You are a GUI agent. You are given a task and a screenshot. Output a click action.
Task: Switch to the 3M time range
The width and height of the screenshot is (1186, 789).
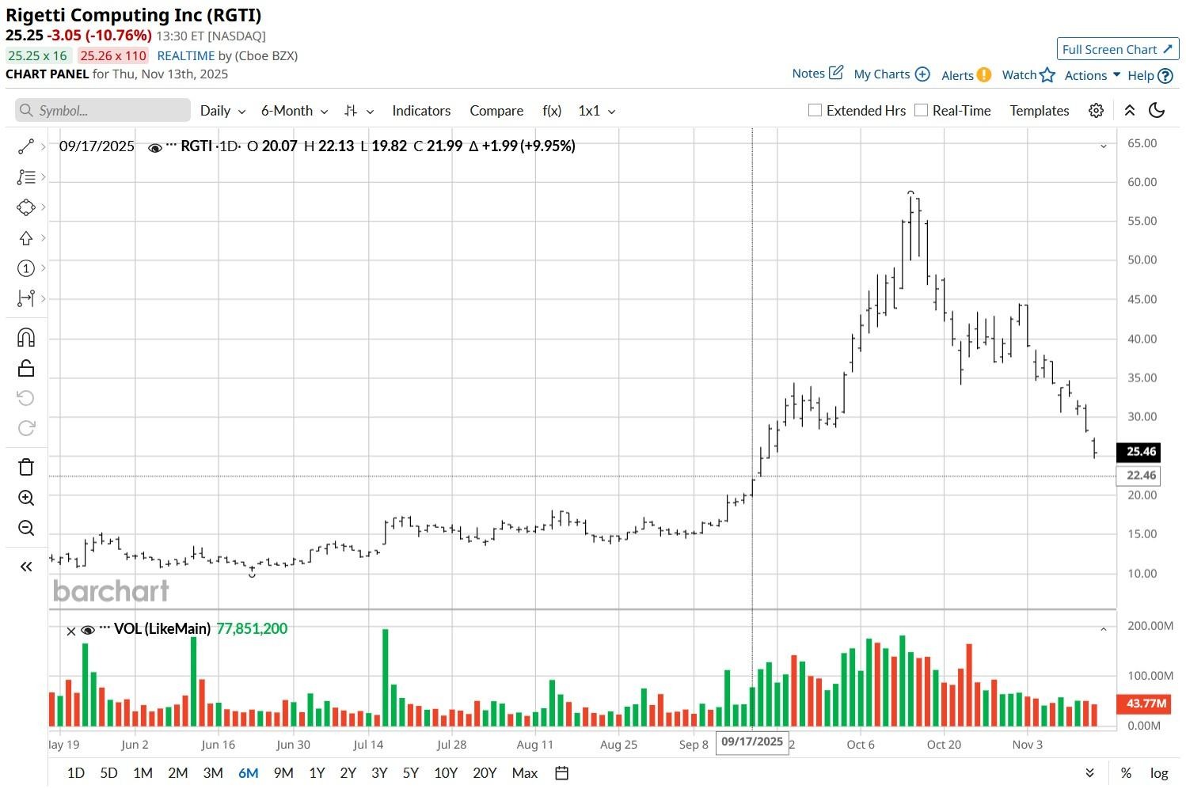(213, 773)
